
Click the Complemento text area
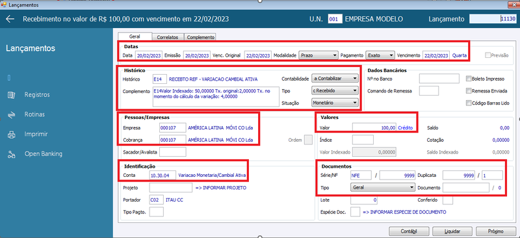[215, 97]
